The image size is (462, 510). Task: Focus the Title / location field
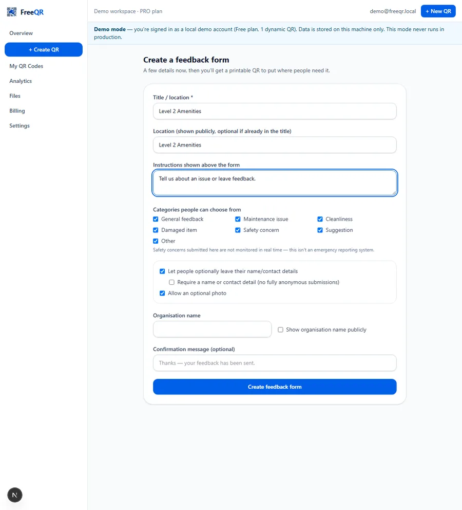[x=275, y=111]
